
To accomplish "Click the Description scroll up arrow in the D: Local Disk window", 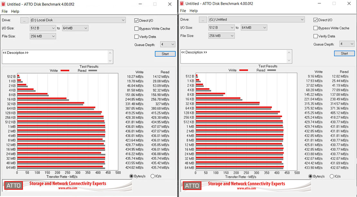I will click(110, 53).
